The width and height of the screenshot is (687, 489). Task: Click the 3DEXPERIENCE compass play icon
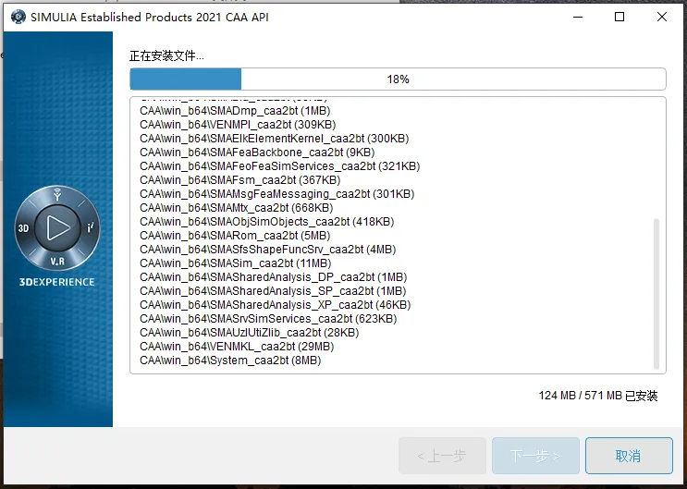click(x=57, y=228)
